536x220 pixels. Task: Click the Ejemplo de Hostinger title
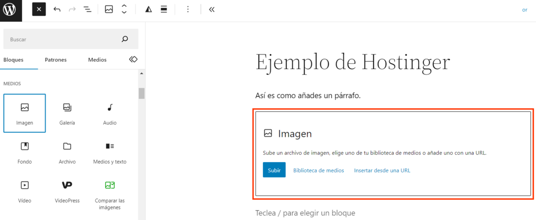[x=352, y=64]
